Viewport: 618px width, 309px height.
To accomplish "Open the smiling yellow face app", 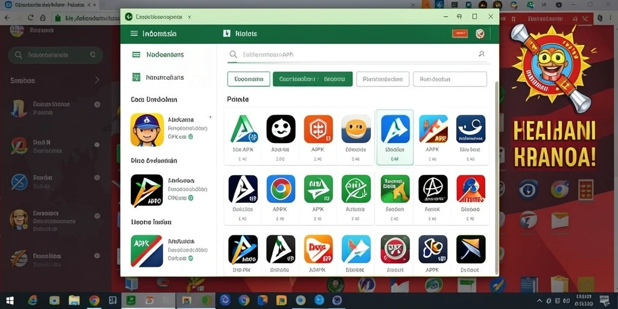I will click(356, 129).
